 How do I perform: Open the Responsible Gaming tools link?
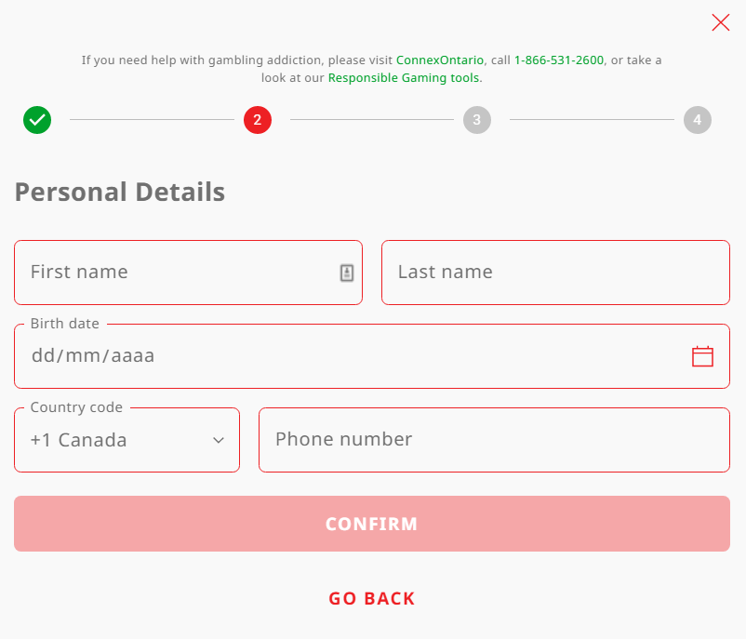point(404,77)
